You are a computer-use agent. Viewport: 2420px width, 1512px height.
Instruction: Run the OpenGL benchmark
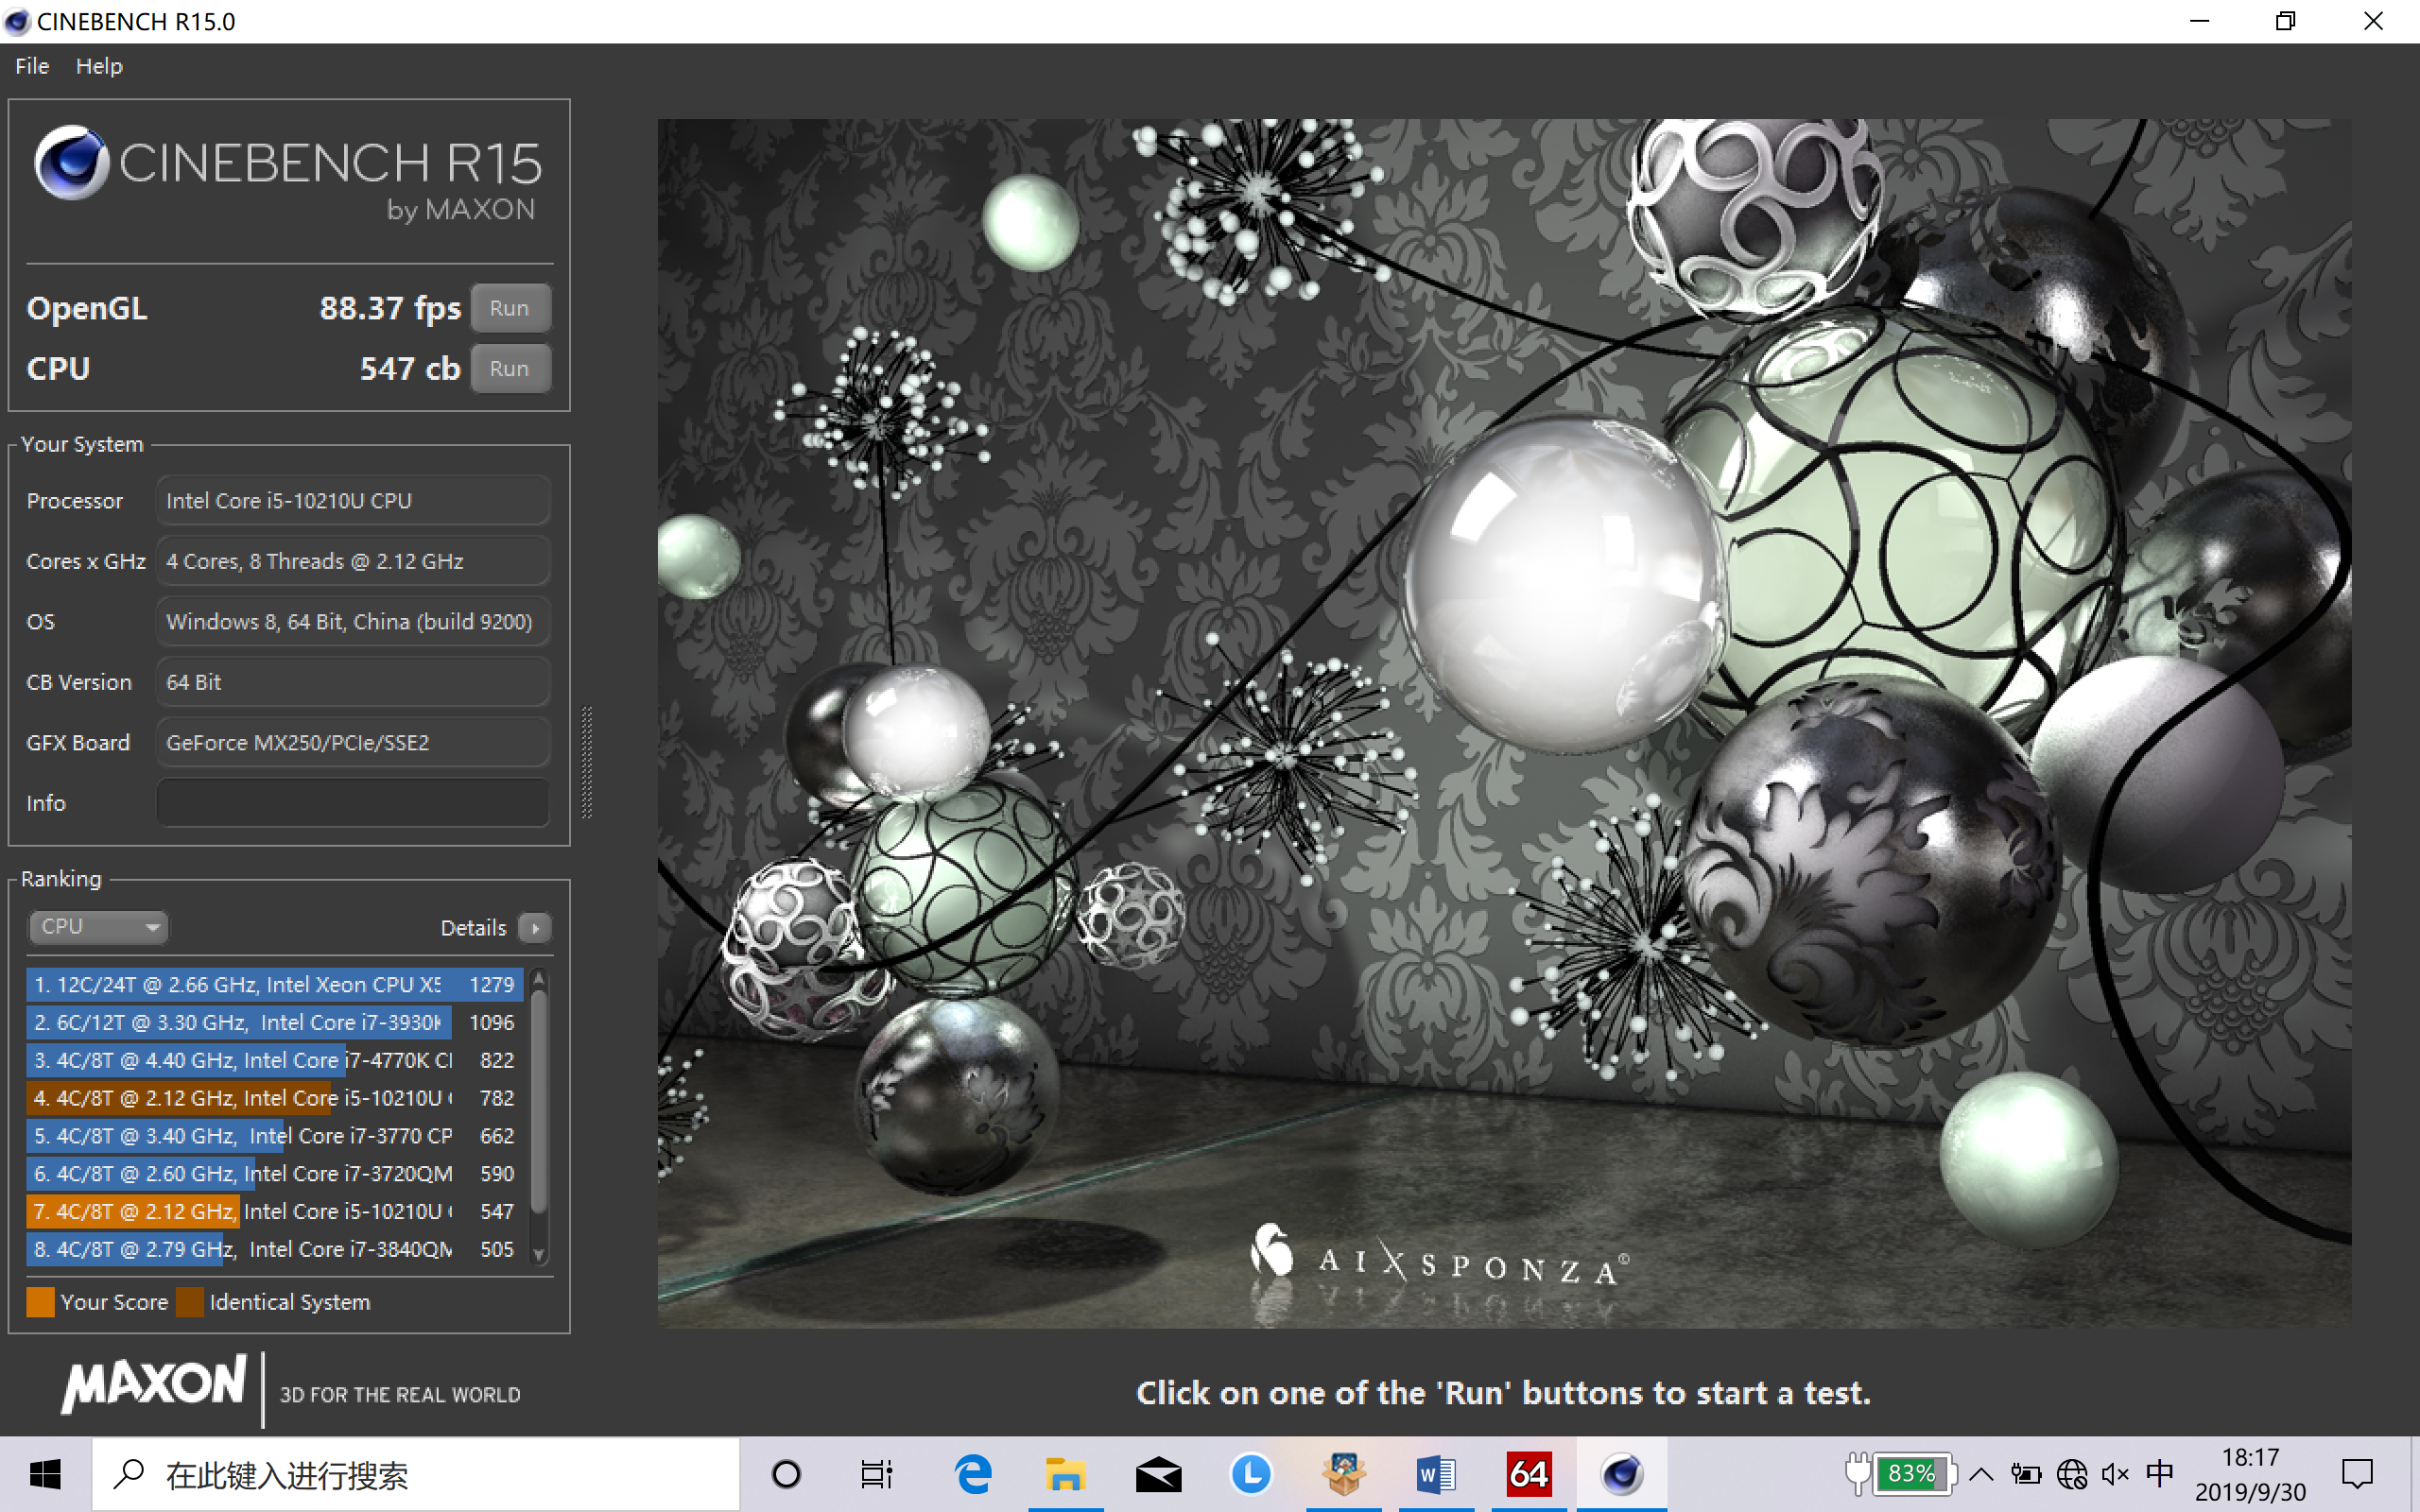510,308
